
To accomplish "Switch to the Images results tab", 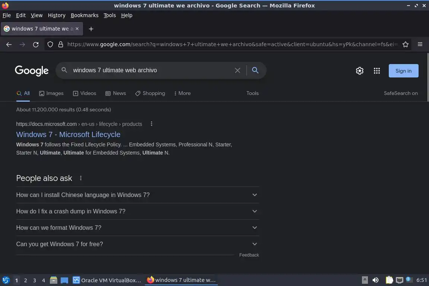I will point(51,93).
